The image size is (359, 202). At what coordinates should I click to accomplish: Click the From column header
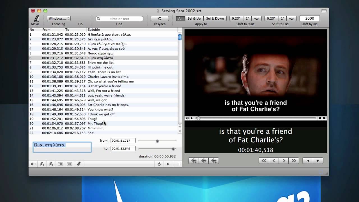point(52,29)
